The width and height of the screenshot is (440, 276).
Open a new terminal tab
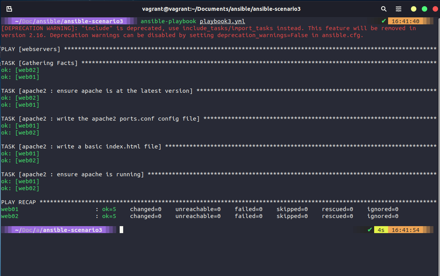[9, 9]
